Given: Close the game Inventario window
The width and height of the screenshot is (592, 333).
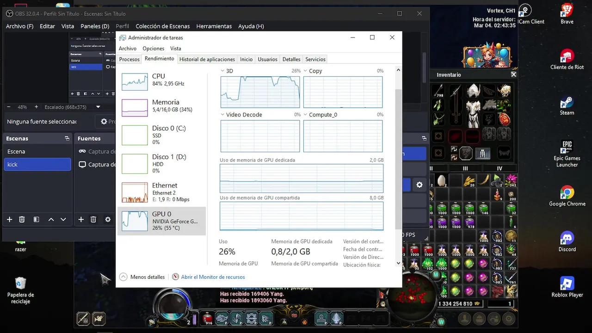Looking at the screenshot, I should (x=513, y=74).
